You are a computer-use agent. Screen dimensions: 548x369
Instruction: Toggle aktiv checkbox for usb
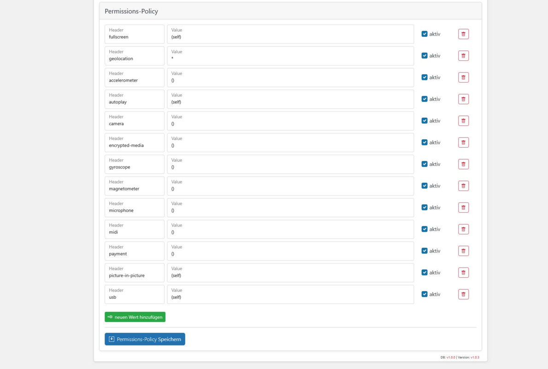tap(424, 294)
